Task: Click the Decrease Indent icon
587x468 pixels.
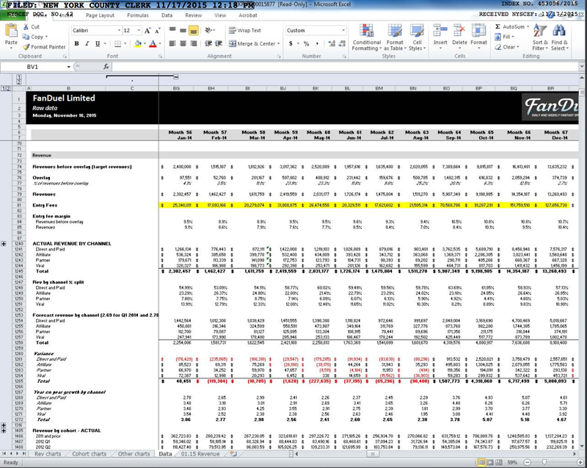Action: tap(208, 43)
